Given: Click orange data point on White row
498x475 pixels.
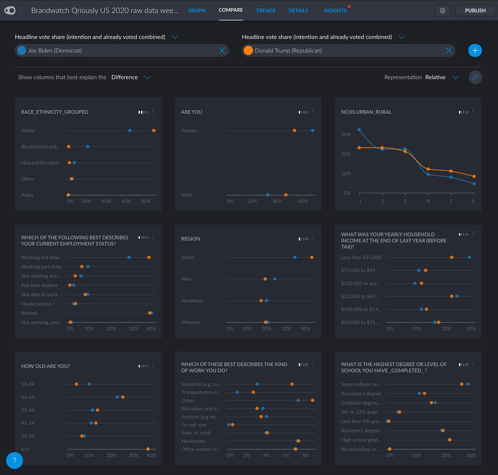Looking at the screenshot, I should tap(154, 131).
